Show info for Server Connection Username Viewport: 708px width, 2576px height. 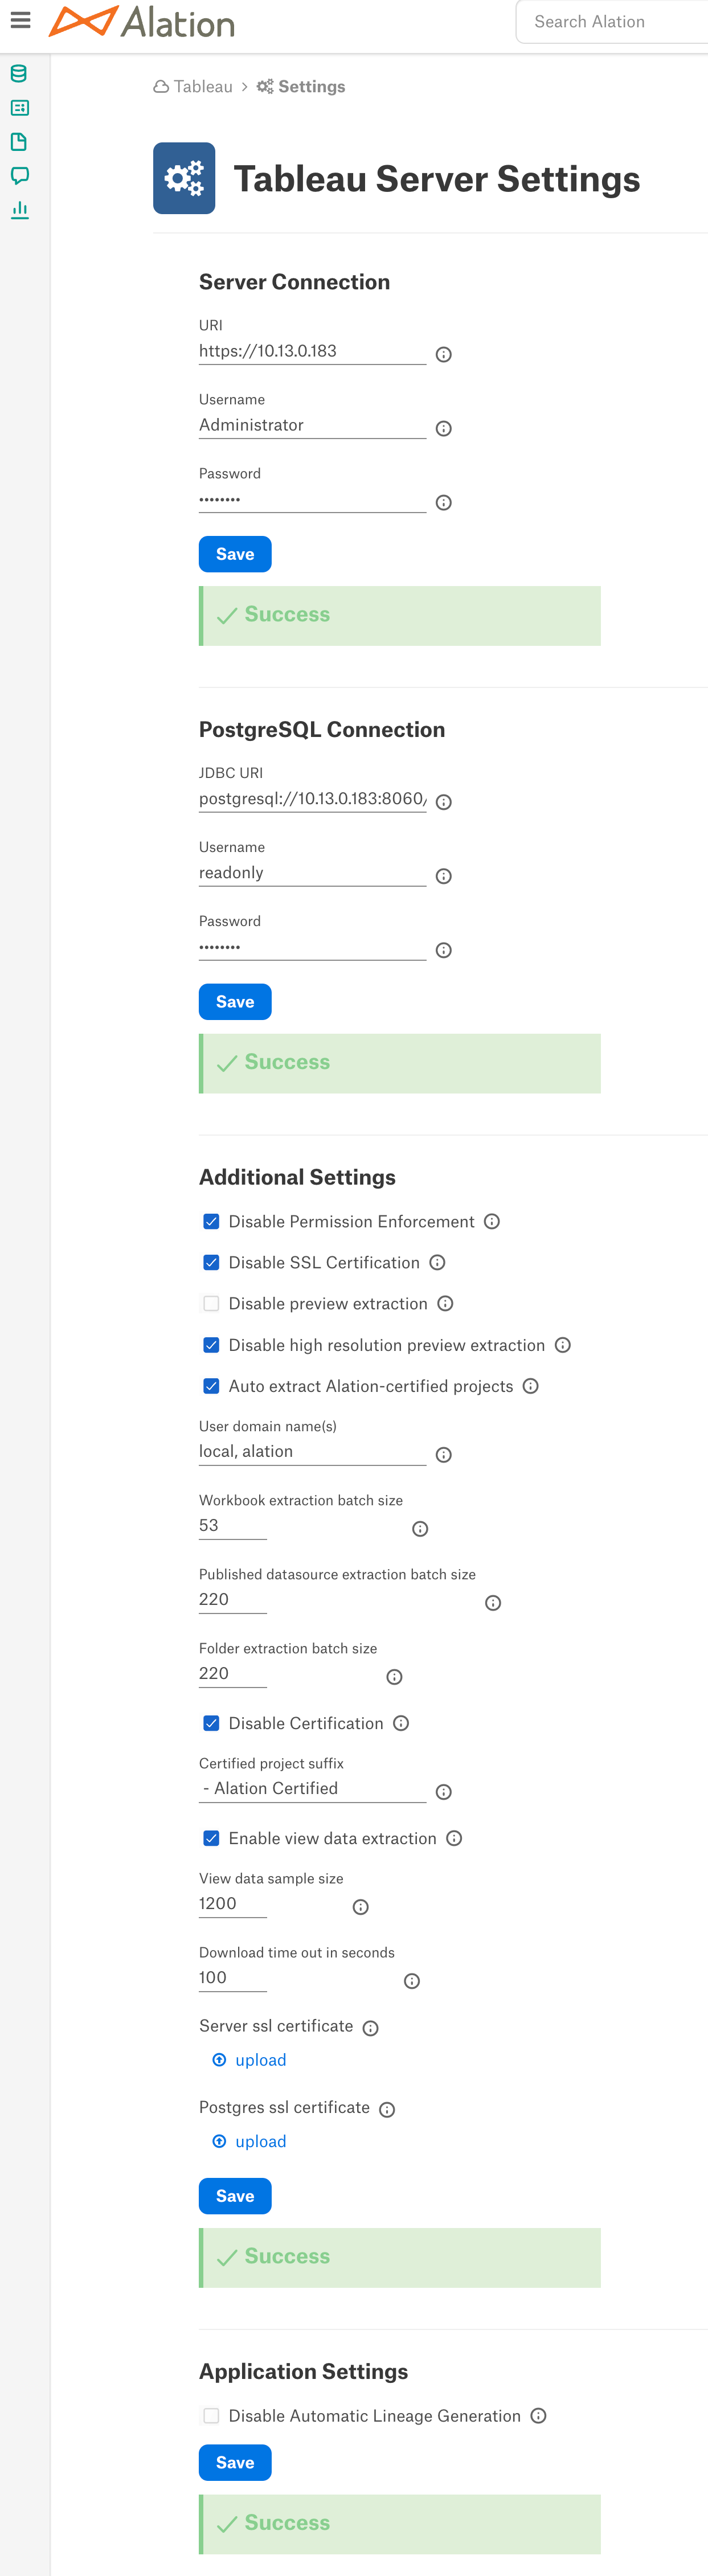[x=444, y=429]
